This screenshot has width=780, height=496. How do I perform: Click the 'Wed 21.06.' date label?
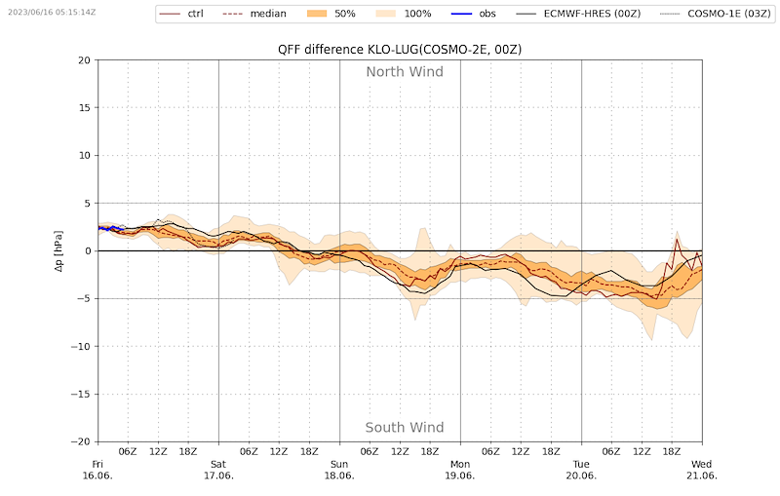tap(701, 470)
